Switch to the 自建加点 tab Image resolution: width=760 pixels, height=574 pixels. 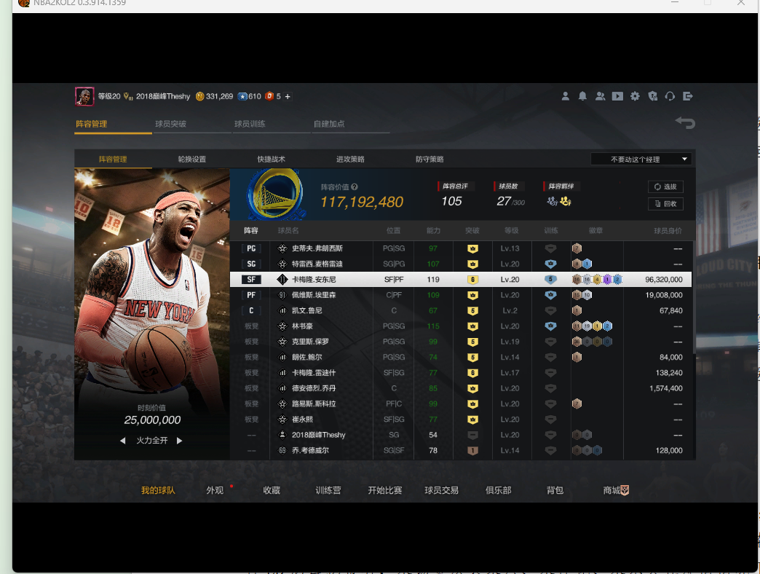(329, 124)
